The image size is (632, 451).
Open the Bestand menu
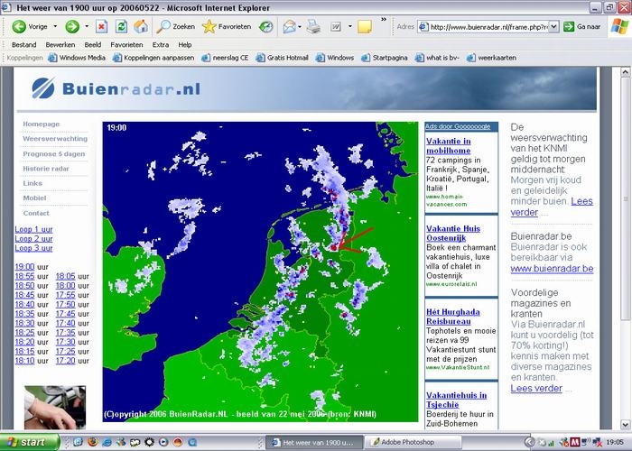click(23, 43)
